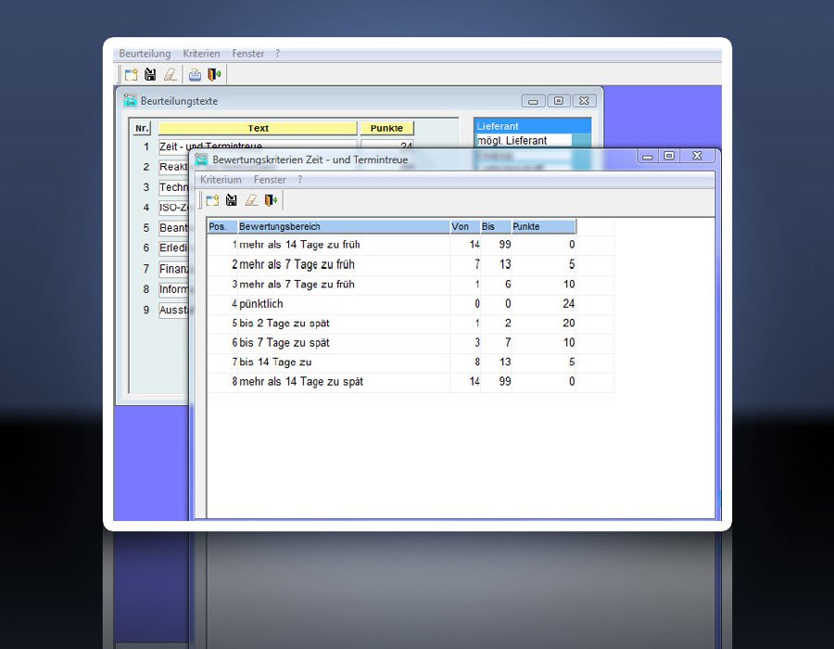Minimize the Beurteilungstexte window
The image size is (834, 649).
pyautogui.click(x=533, y=100)
